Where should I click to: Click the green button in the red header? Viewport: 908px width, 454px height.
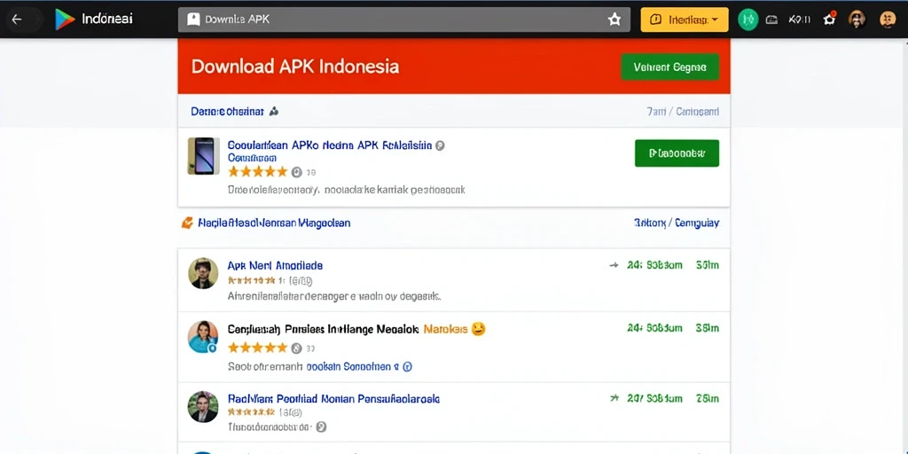(x=670, y=67)
